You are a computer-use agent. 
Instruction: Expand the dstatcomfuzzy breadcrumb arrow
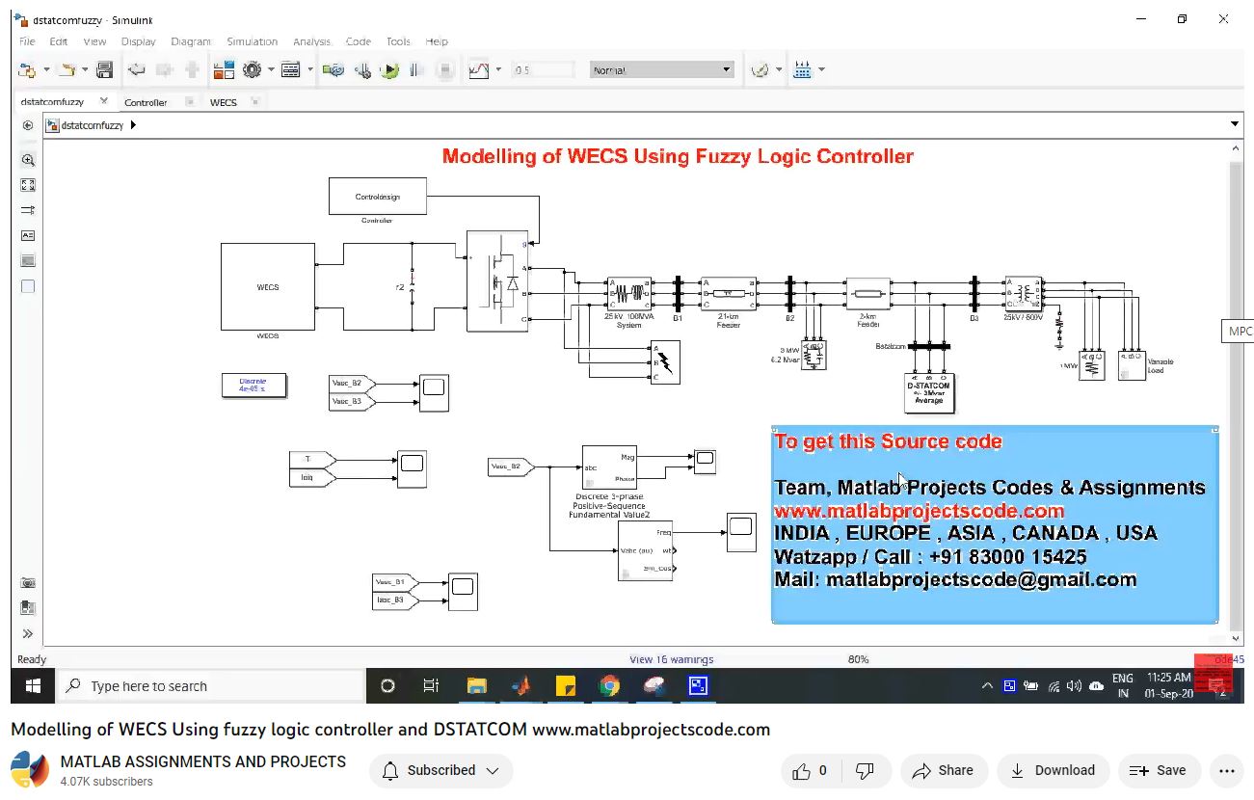(x=133, y=125)
